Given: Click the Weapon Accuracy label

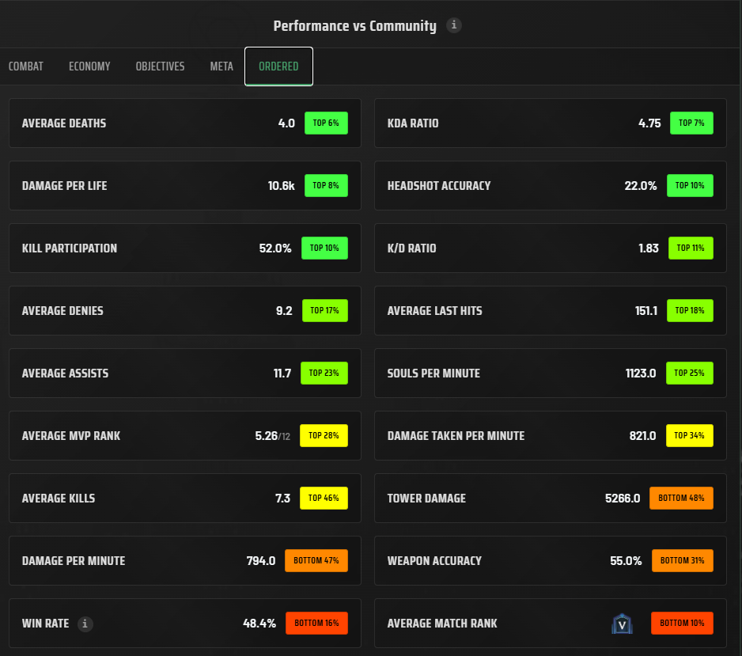Looking at the screenshot, I should pyautogui.click(x=434, y=561).
